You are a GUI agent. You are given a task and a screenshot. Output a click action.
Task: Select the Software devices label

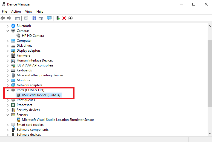coord(29,134)
